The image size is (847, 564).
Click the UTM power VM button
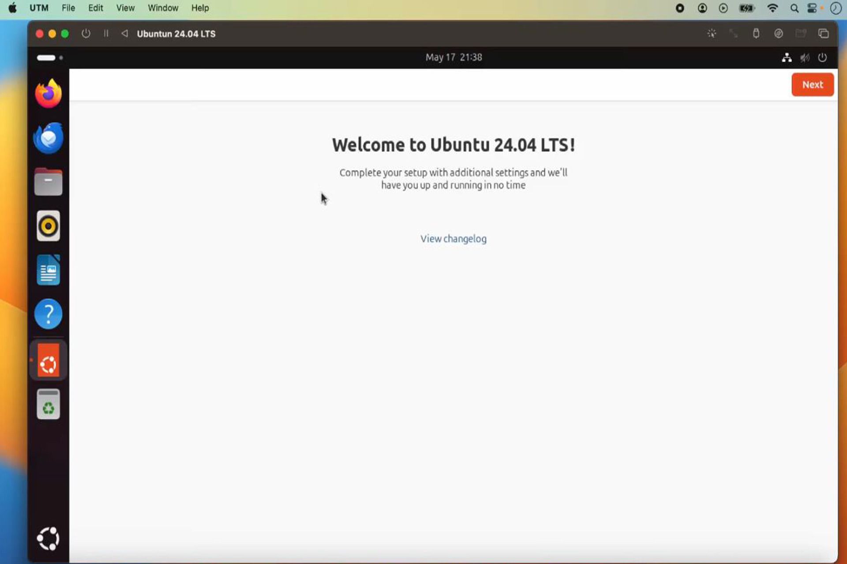point(86,33)
